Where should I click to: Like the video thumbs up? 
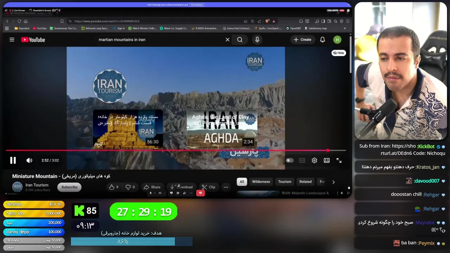(113, 187)
